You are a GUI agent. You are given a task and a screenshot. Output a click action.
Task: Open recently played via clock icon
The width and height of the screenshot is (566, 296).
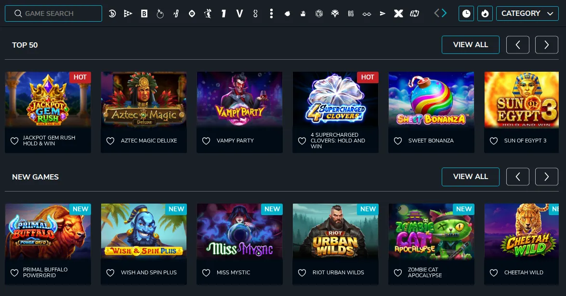[466, 13]
